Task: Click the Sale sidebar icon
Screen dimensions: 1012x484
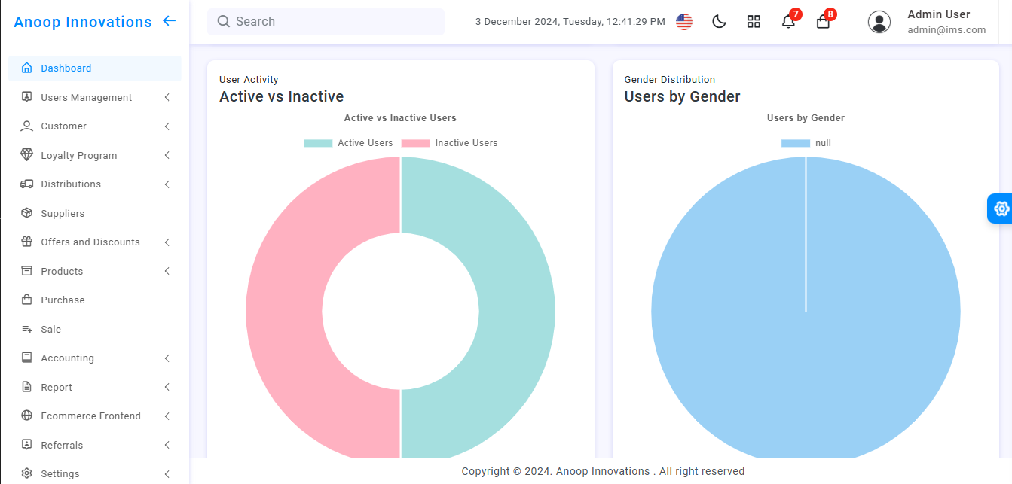Action: point(27,329)
